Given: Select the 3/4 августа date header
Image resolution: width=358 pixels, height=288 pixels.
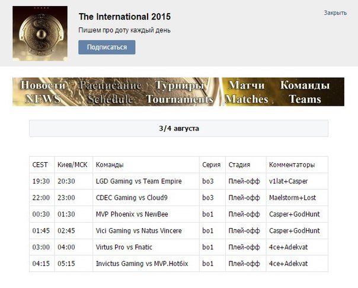Looking at the screenshot, I should coord(179,128).
